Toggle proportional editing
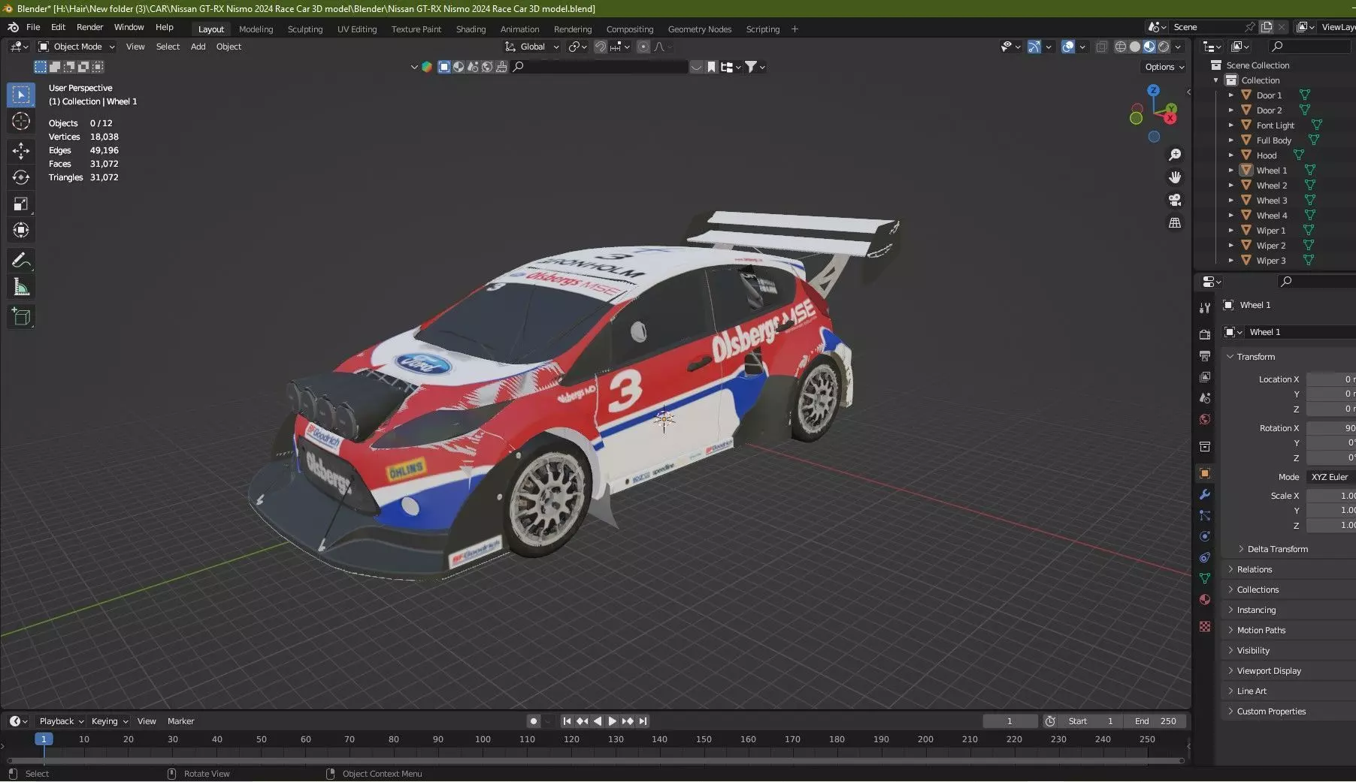The image size is (1356, 782). (x=643, y=47)
